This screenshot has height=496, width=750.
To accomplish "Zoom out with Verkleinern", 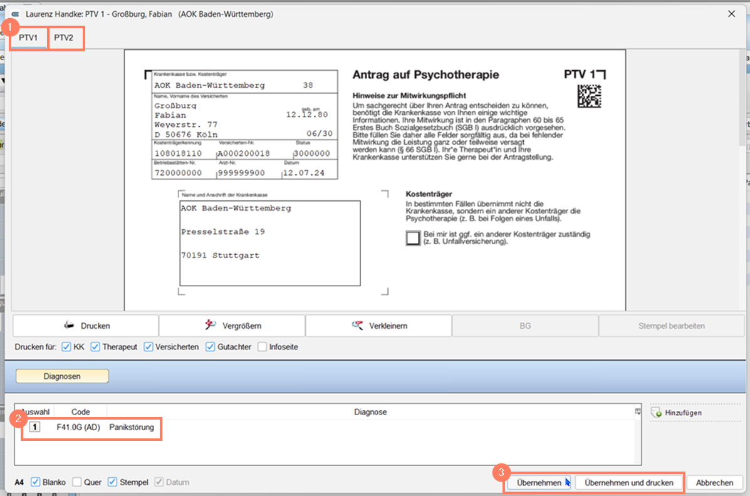I will [x=378, y=326].
